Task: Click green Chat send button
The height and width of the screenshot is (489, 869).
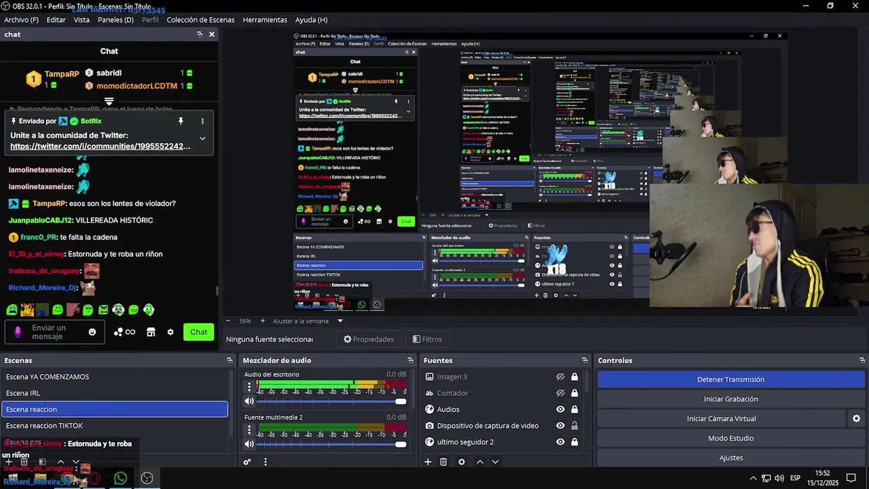Action: tap(199, 332)
